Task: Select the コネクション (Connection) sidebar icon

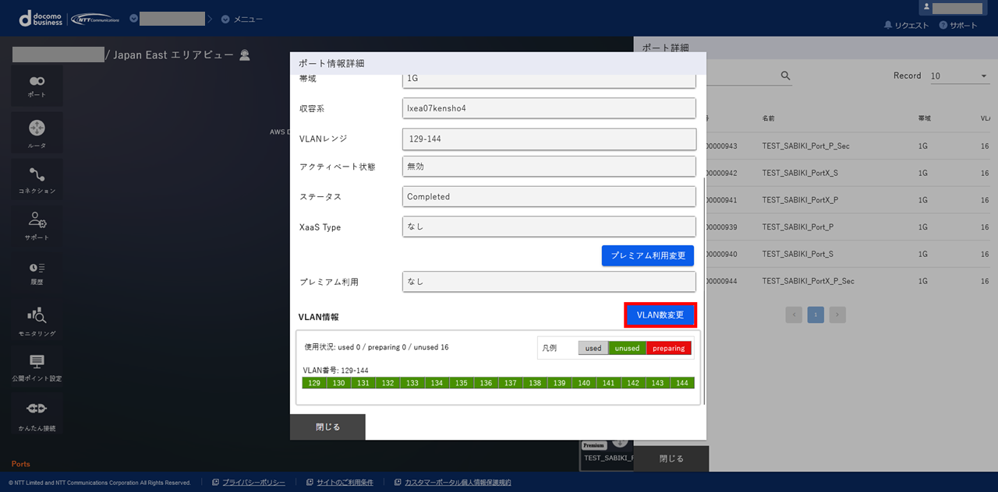Action: click(x=37, y=180)
